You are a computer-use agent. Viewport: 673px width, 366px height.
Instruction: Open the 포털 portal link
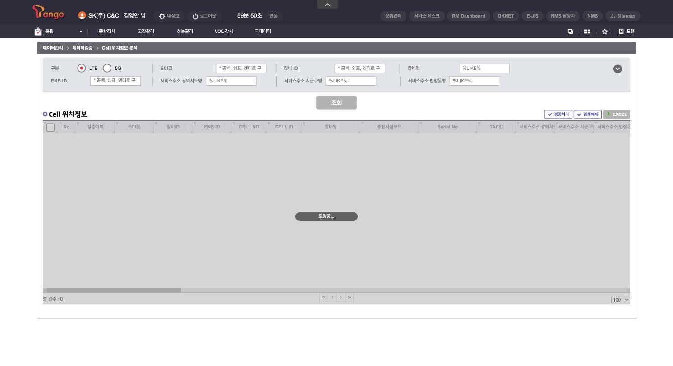click(627, 32)
